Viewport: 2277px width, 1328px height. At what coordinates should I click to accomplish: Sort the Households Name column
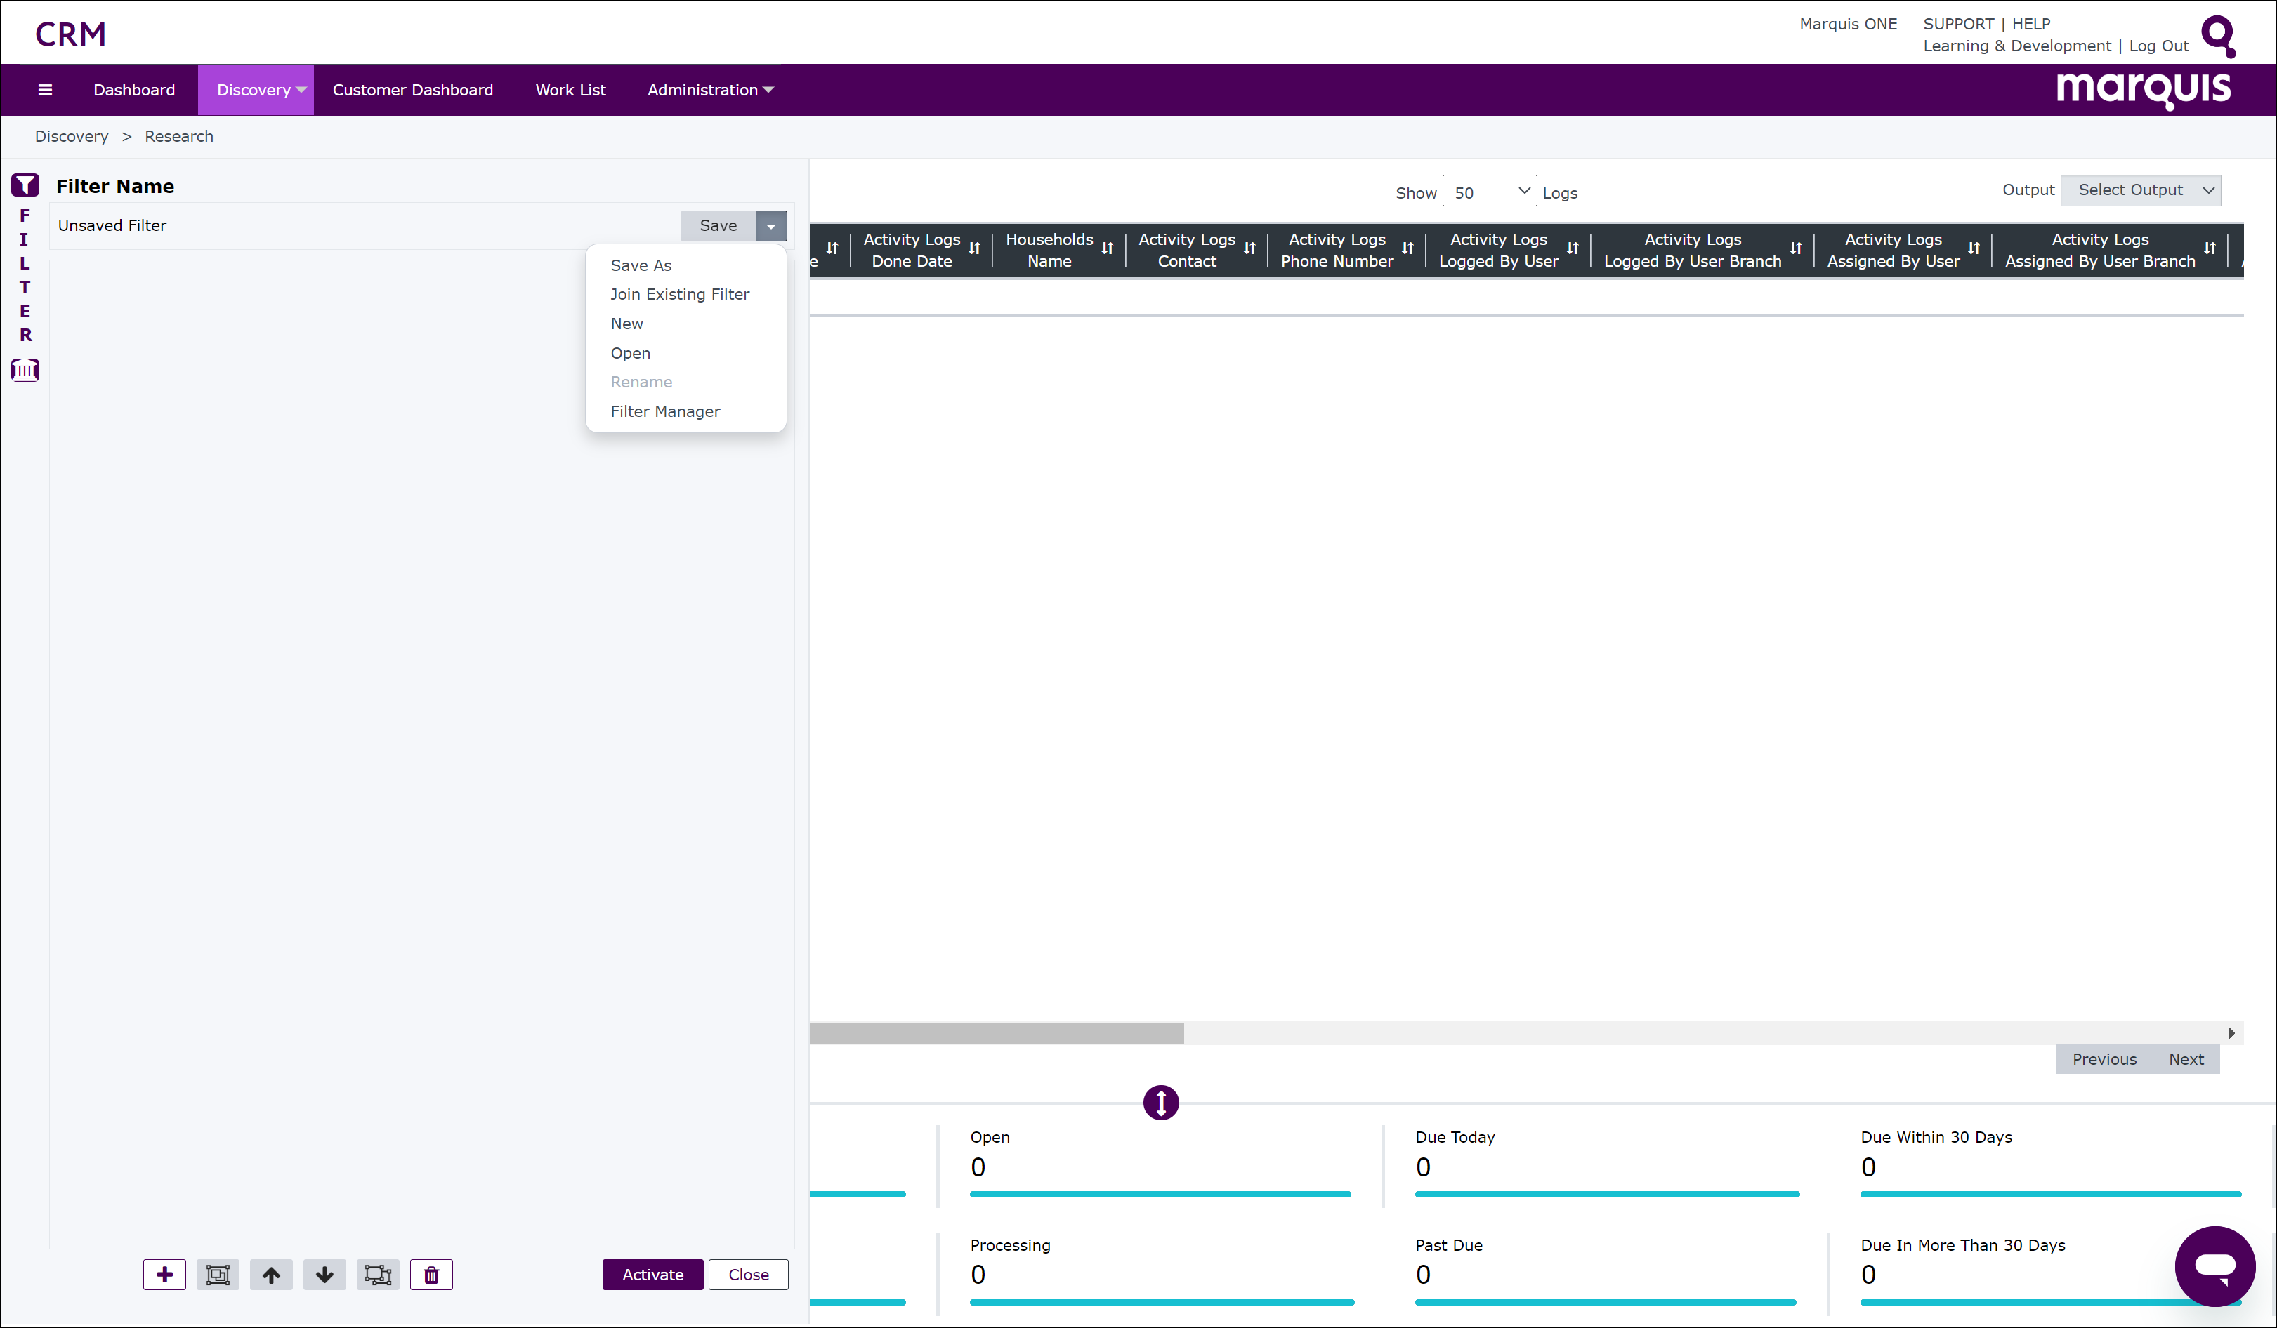click(1109, 249)
